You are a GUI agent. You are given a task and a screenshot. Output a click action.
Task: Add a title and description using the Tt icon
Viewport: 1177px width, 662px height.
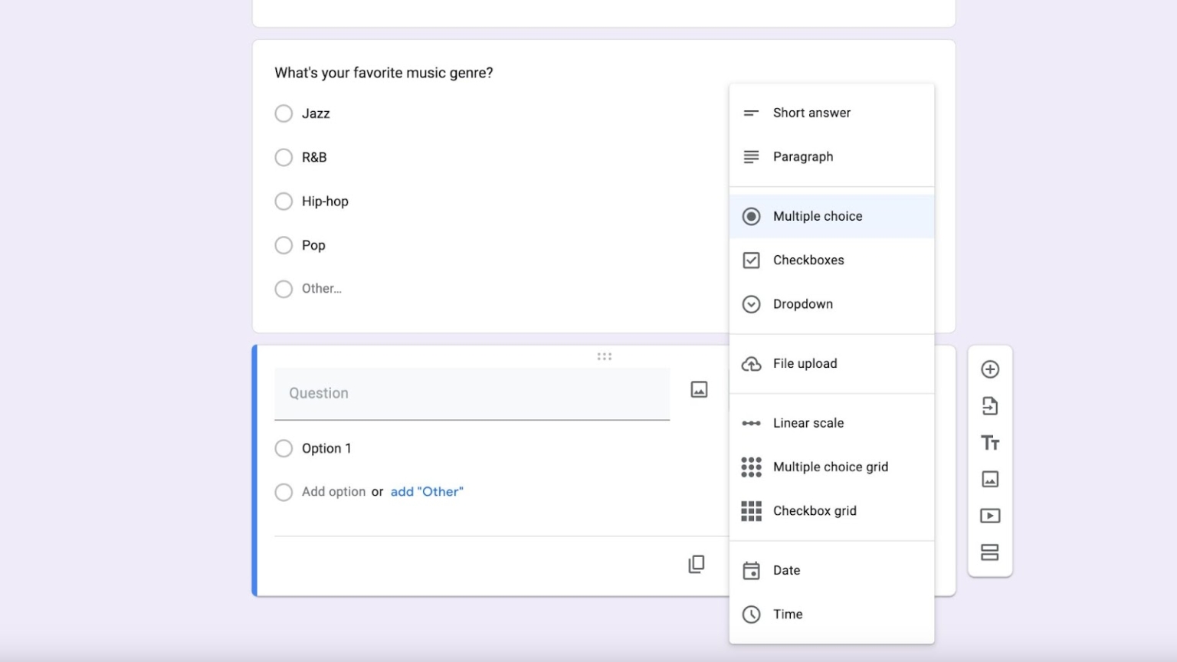(x=990, y=442)
